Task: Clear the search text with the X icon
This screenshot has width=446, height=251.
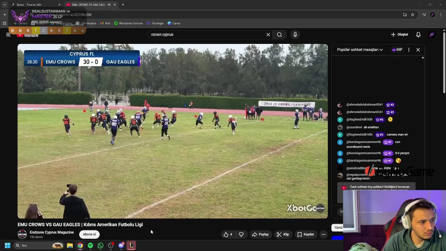Action: (x=268, y=35)
